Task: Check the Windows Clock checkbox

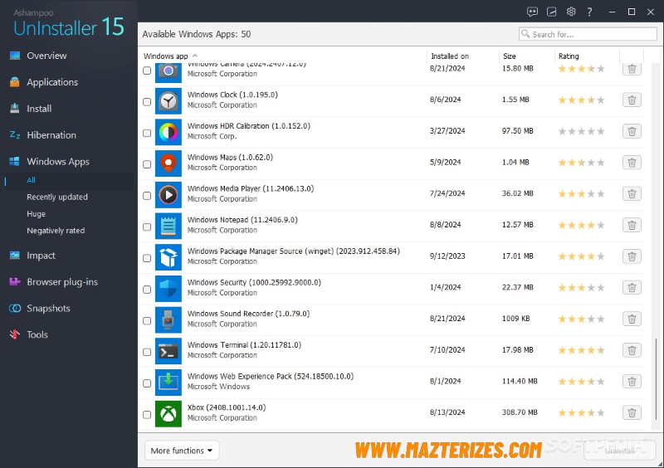Action: point(147,101)
